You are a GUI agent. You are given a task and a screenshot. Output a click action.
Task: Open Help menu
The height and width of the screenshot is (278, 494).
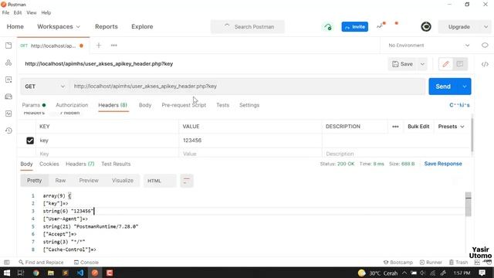point(46,12)
